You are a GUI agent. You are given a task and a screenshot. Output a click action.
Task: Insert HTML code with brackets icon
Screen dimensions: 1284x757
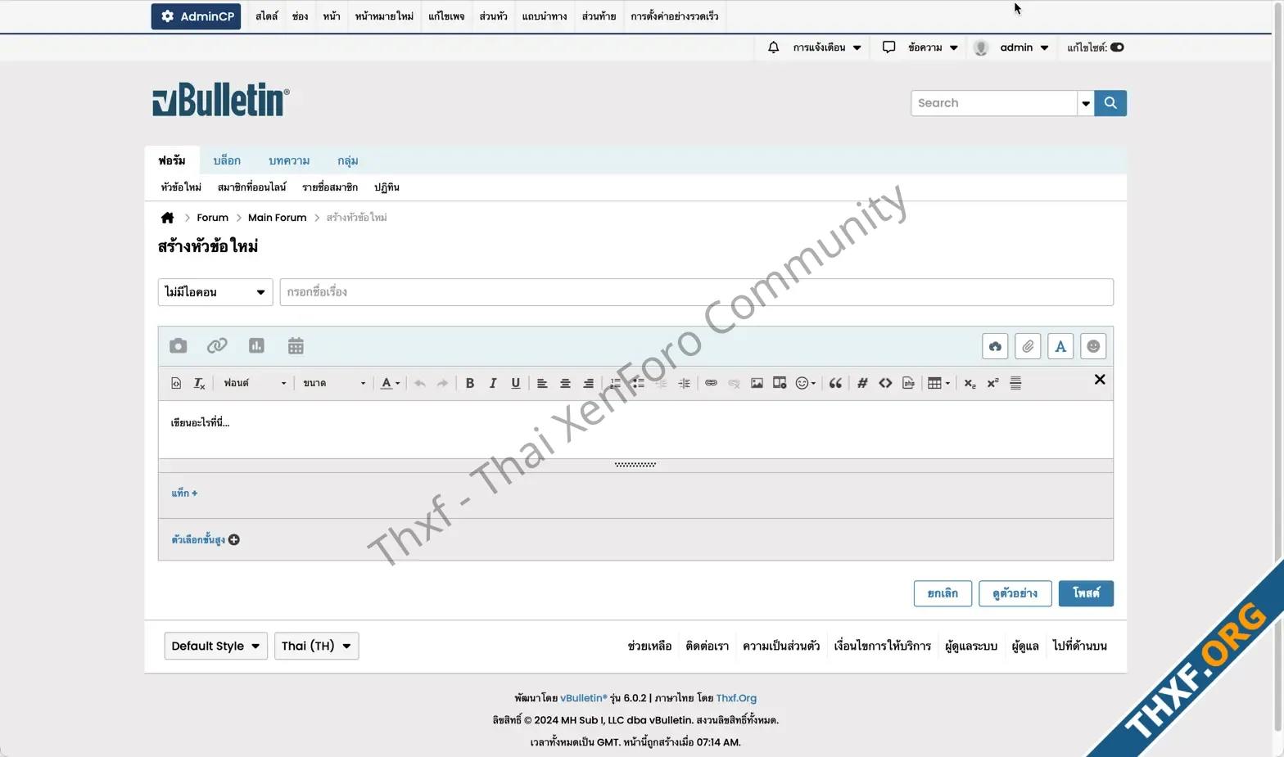885,383
